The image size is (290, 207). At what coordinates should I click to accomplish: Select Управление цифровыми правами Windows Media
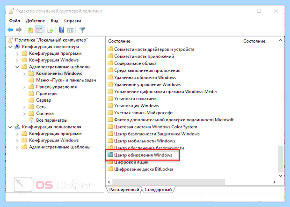coord(165,91)
